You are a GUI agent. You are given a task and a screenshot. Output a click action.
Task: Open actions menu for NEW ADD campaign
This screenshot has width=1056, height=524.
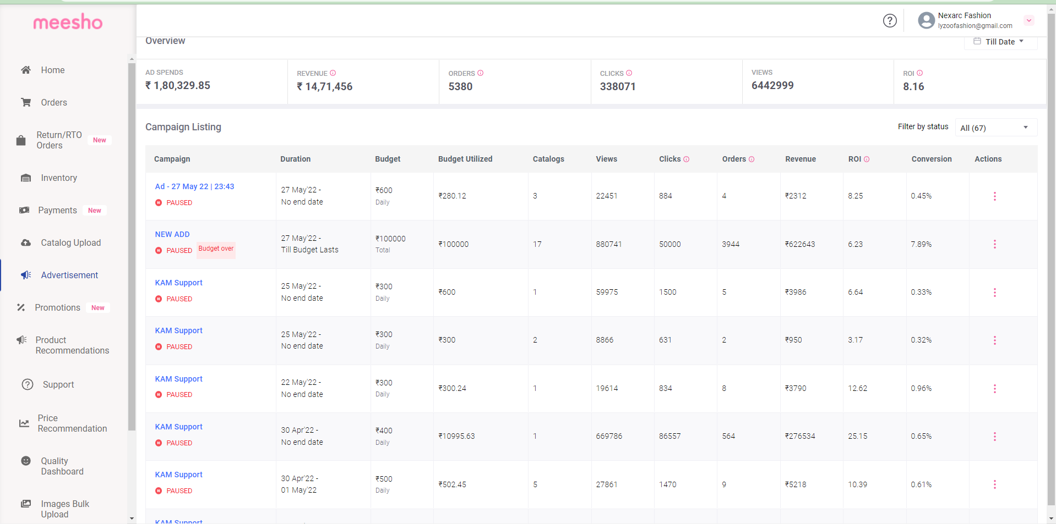pos(994,244)
